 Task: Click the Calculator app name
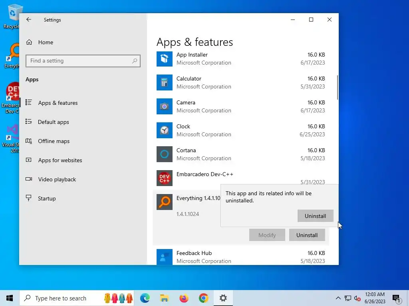189,78
